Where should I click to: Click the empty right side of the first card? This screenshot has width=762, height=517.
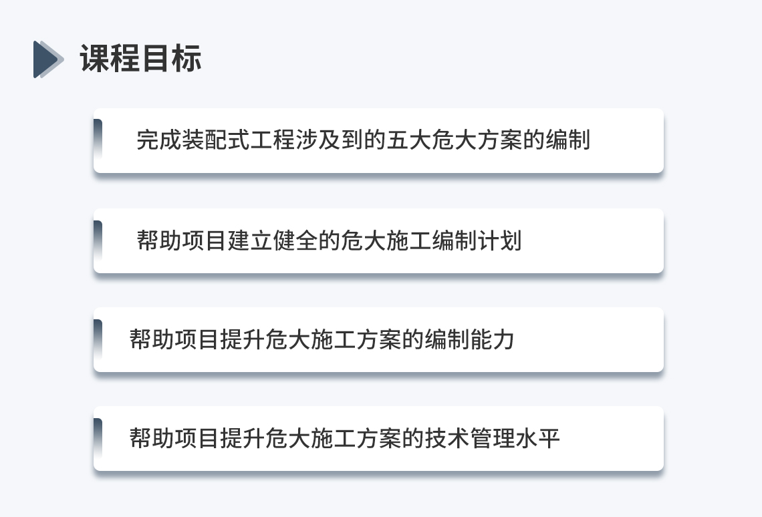(627, 140)
